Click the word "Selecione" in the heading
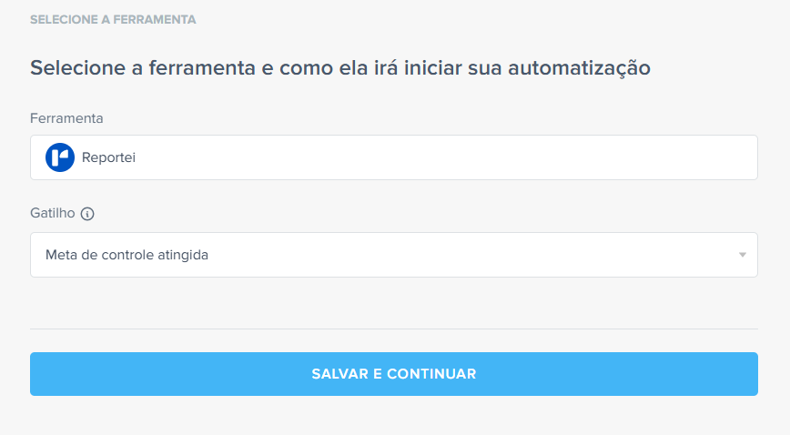This screenshot has height=435, width=790. click(x=76, y=68)
